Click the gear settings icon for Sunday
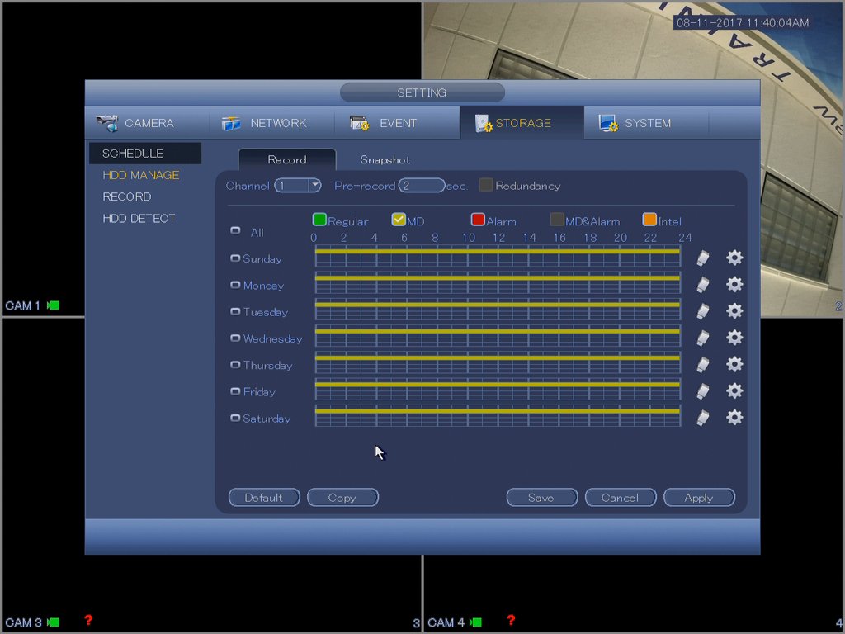This screenshot has width=845, height=634. [734, 258]
